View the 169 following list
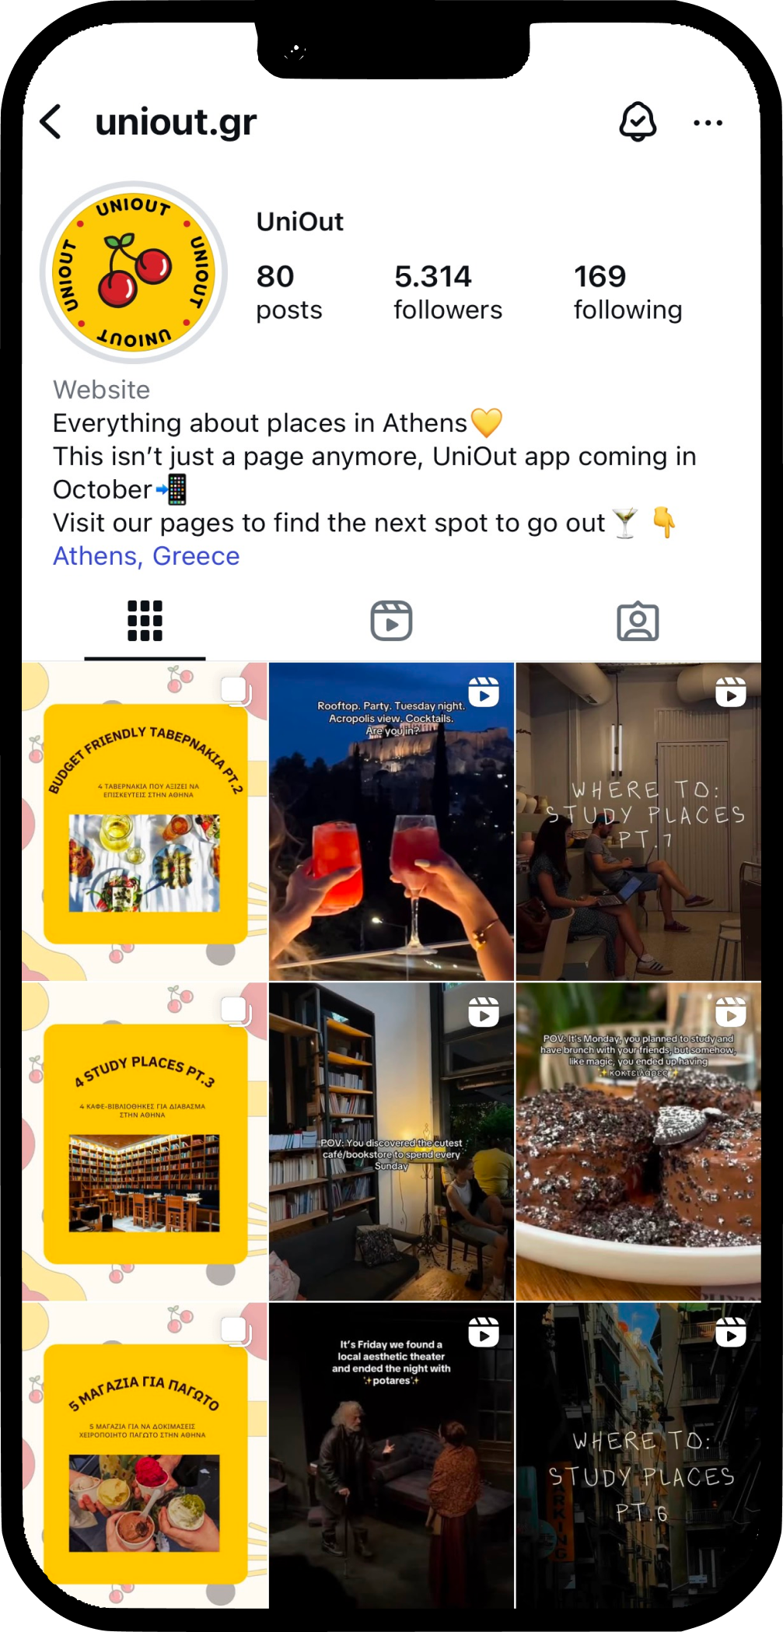This screenshot has height=1632, width=783. click(628, 292)
